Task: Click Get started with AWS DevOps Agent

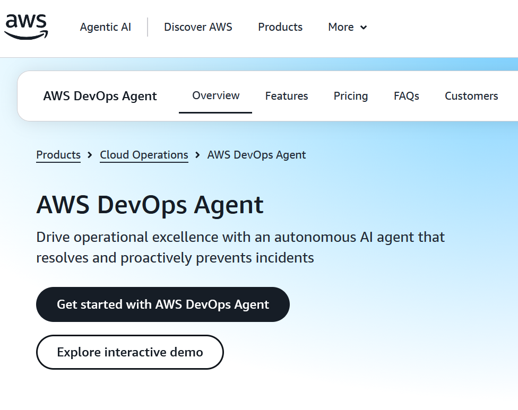Action: [x=163, y=304]
